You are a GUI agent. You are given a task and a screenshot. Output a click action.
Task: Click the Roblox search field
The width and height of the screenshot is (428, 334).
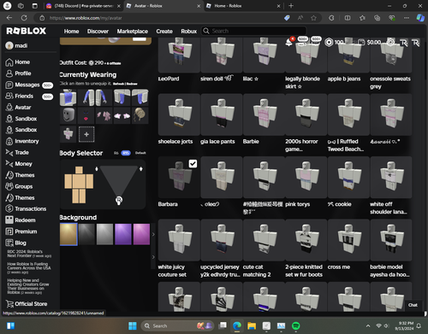253,31
